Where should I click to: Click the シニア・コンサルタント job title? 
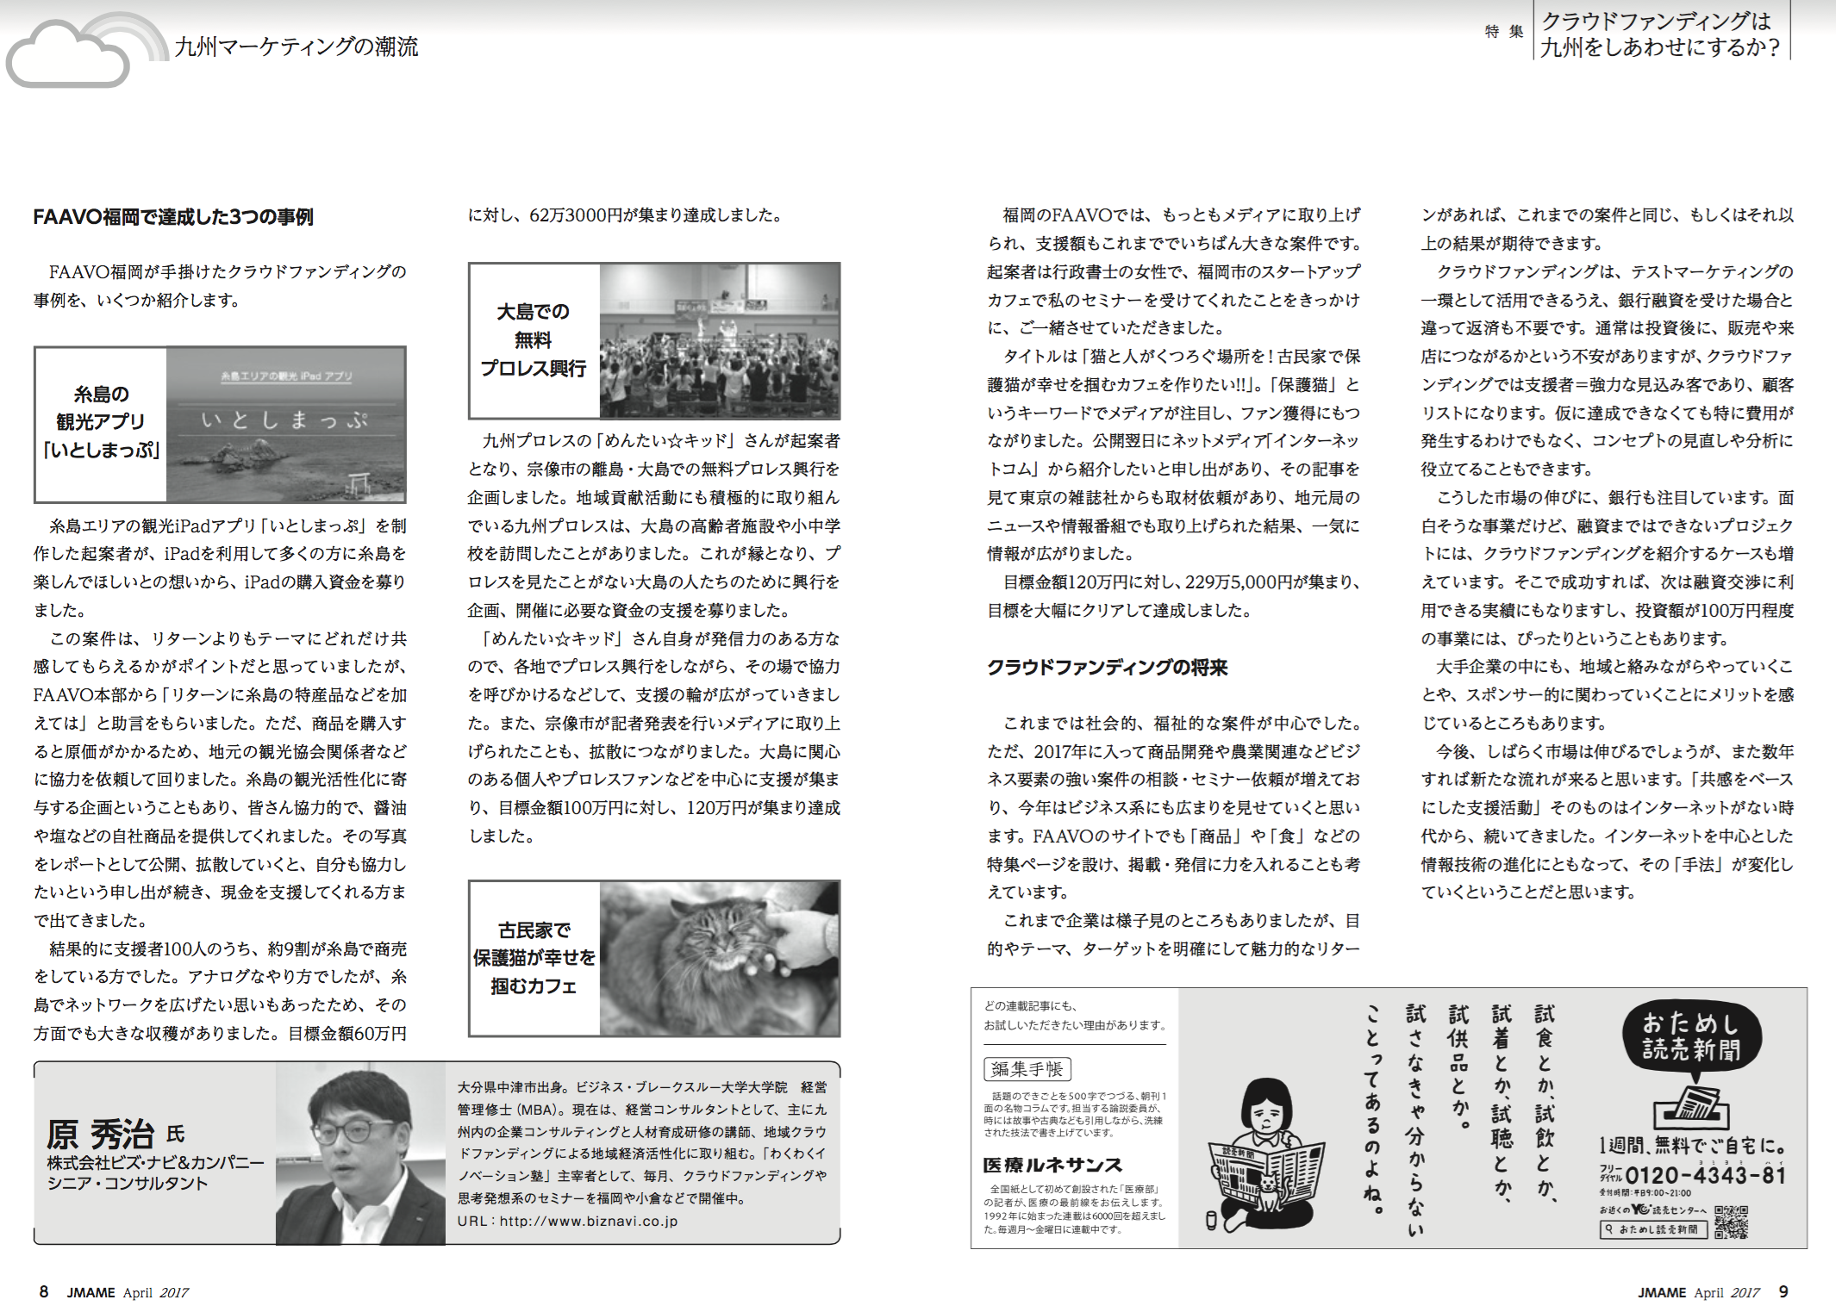[x=127, y=1183]
